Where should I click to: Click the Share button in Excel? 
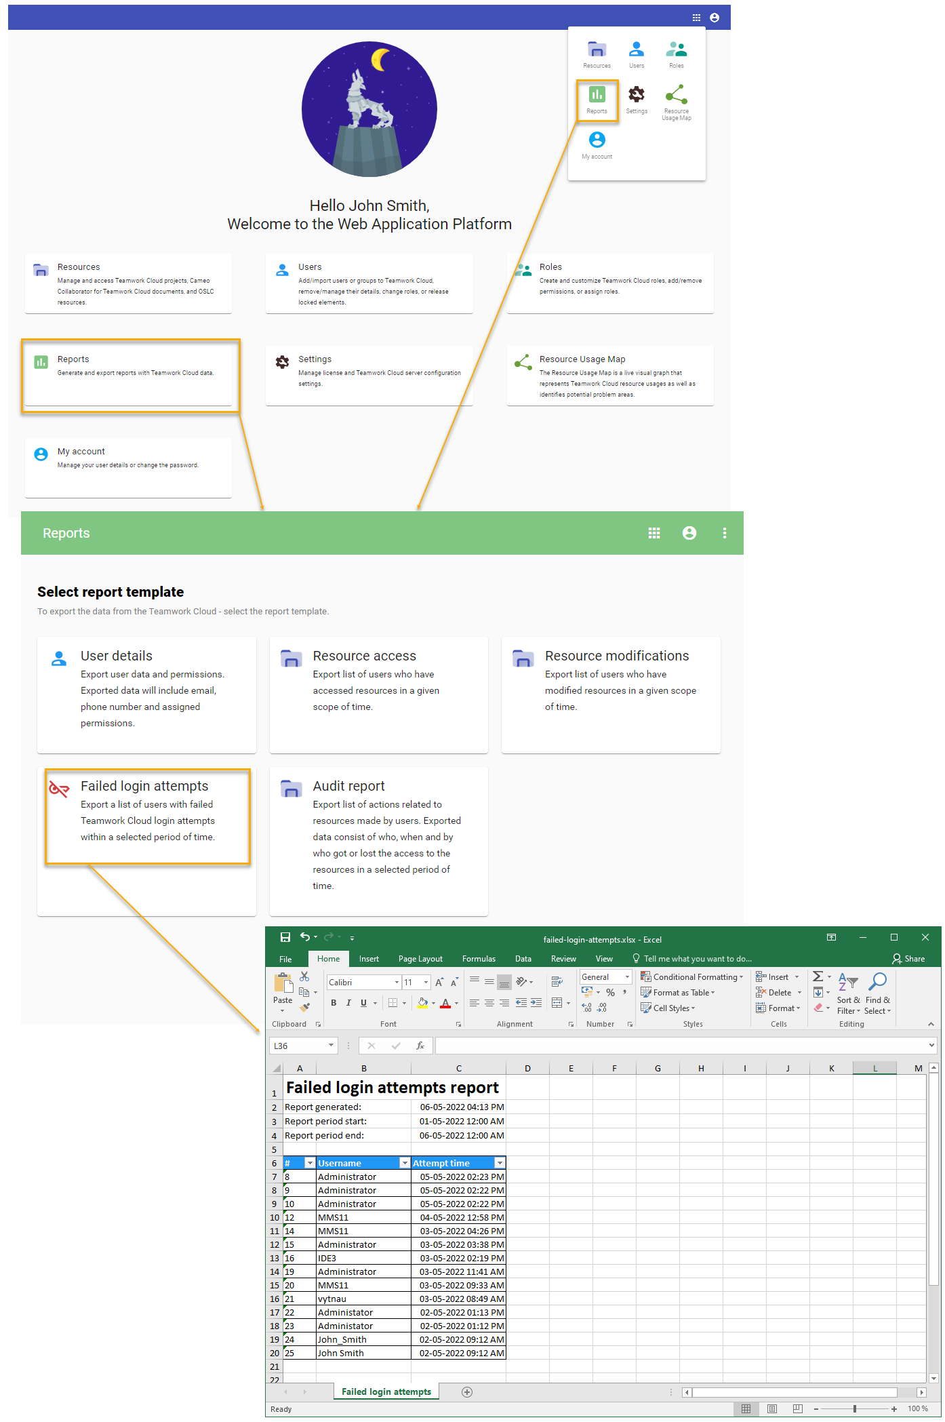908,959
